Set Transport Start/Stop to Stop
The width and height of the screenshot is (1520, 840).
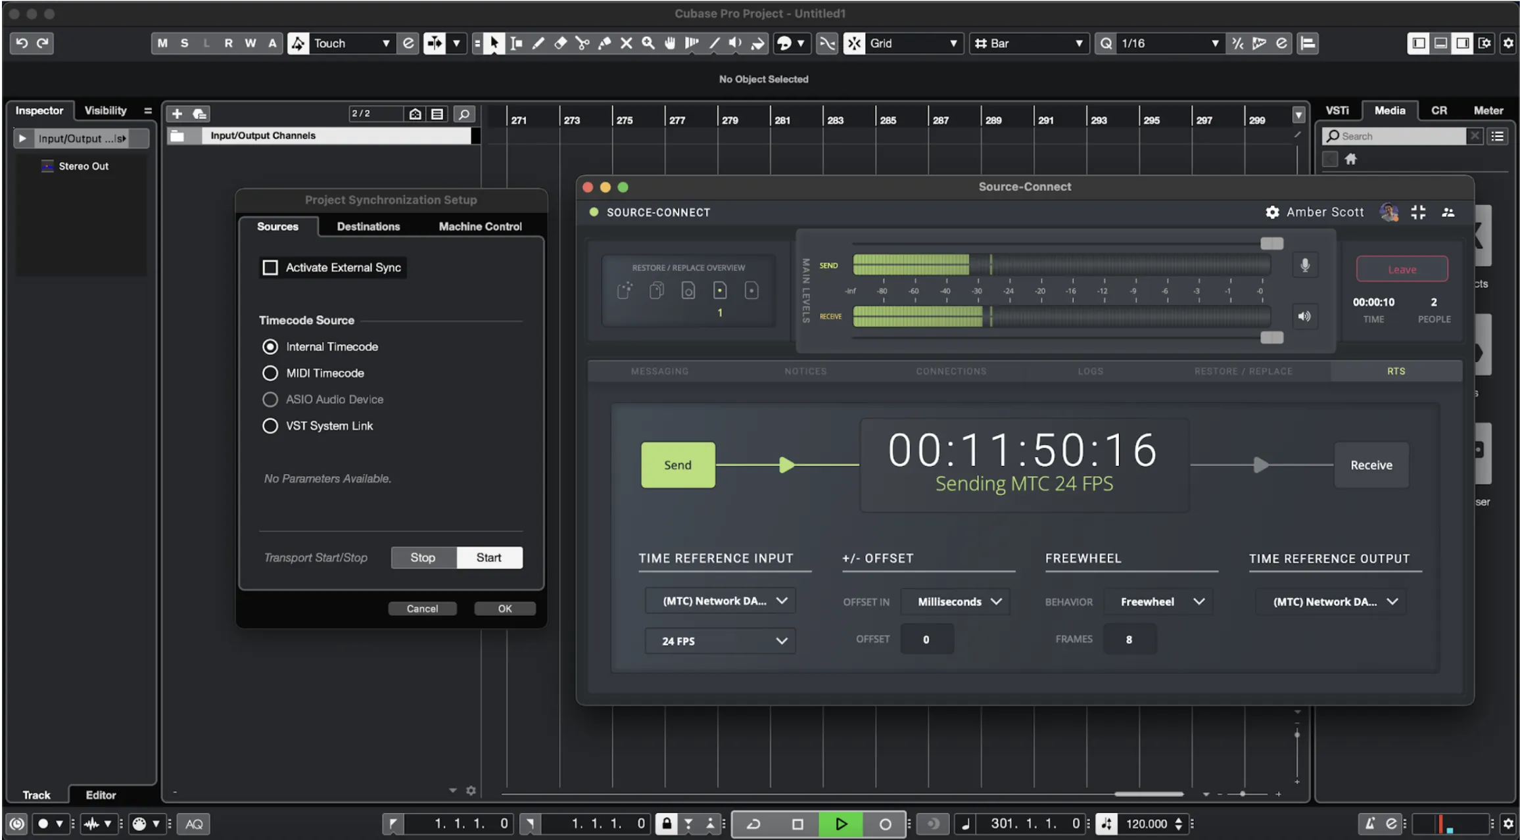pyautogui.click(x=423, y=557)
